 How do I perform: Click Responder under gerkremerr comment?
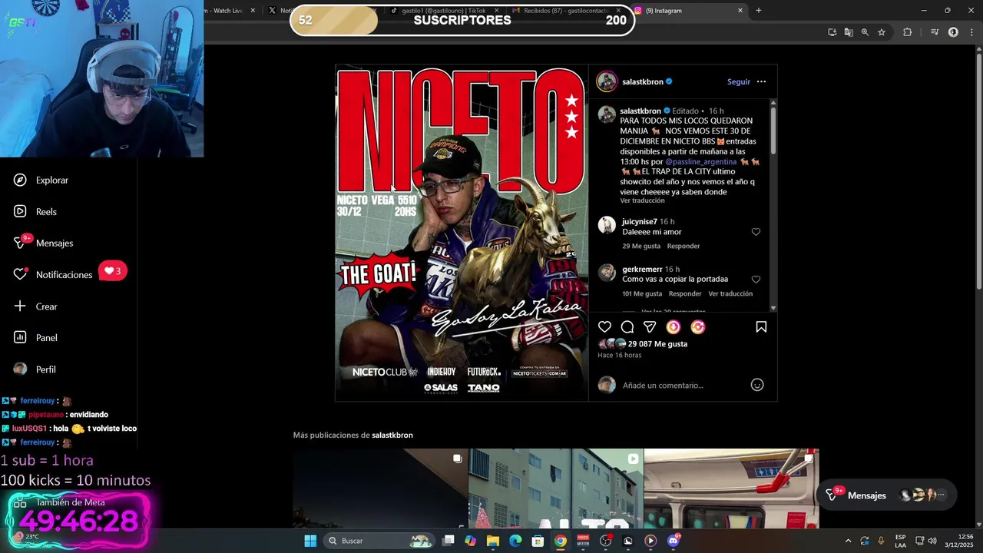[685, 293]
